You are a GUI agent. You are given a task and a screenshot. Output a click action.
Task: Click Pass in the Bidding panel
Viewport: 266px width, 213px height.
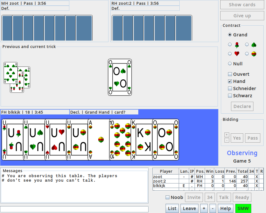pos(253,138)
